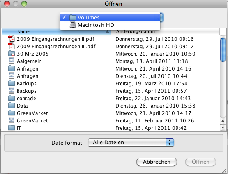Click the IT folder icon
Viewport: 228px width, 174px height.
[12, 128]
